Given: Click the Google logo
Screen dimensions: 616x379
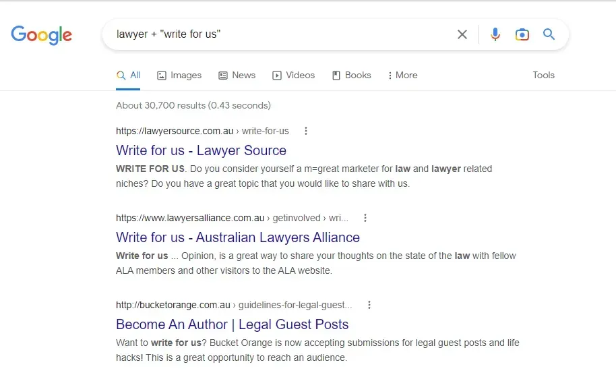Looking at the screenshot, I should tap(41, 35).
